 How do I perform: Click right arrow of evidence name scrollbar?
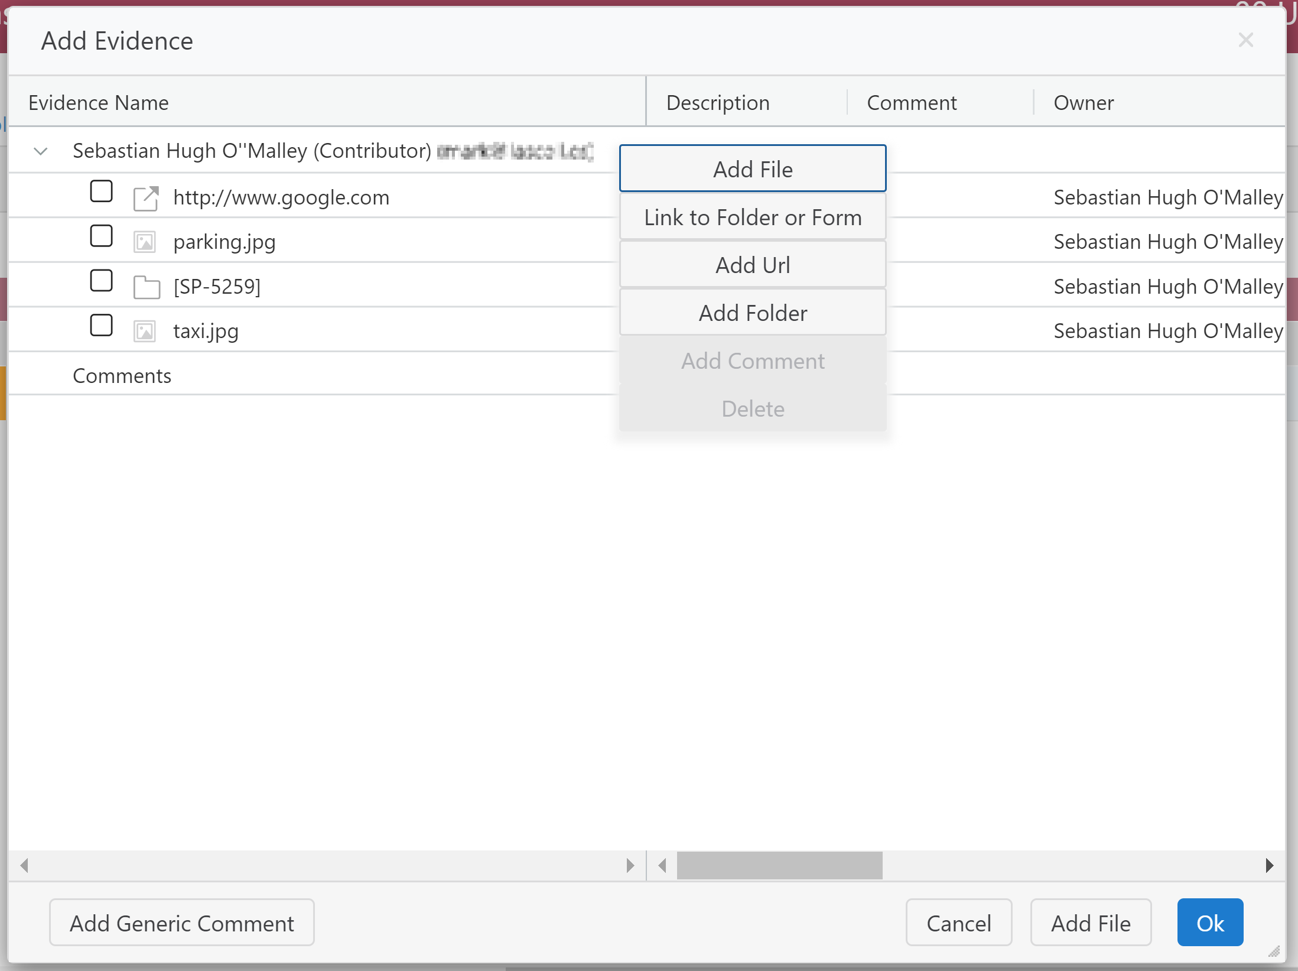click(x=630, y=866)
